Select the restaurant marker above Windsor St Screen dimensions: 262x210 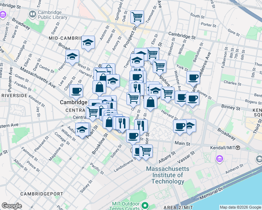tap(141, 126)
